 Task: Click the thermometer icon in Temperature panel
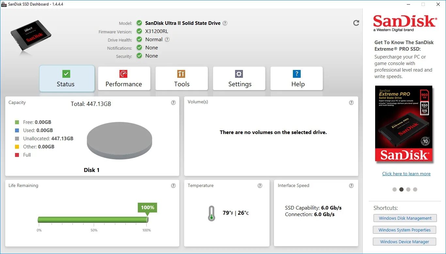212,213
